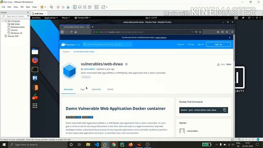Go to Firefox home page
Viewport: 263px width, 148px height.
pos(76,32)
